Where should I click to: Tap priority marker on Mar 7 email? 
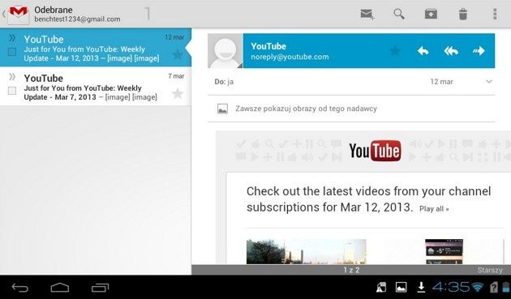(12, 77)
